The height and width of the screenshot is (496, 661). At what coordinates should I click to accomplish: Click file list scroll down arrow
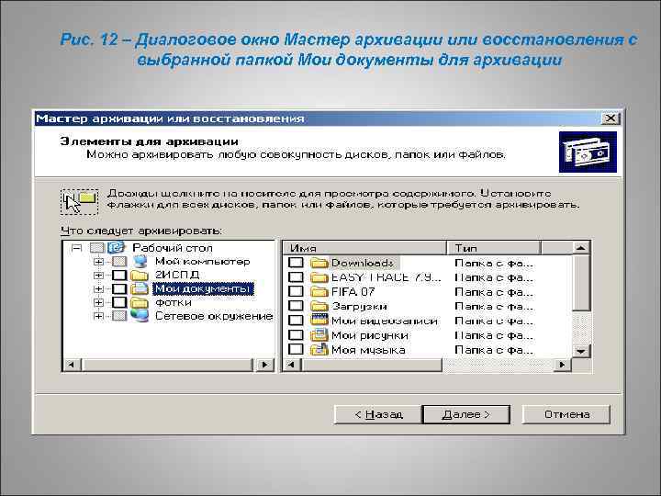click(581, 351)
